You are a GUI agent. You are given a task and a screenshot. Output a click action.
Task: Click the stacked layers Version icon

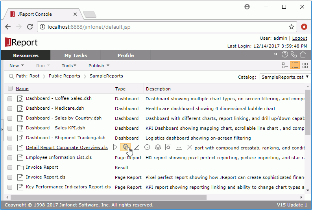click(158, 147)
